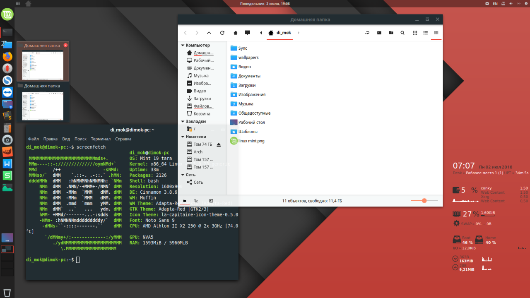Open Sublime Text from the dock

click(7, 116)
